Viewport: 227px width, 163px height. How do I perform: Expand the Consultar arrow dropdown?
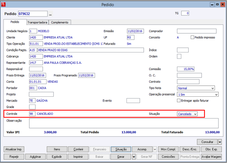pyautogui.click(x=220, y=142)
